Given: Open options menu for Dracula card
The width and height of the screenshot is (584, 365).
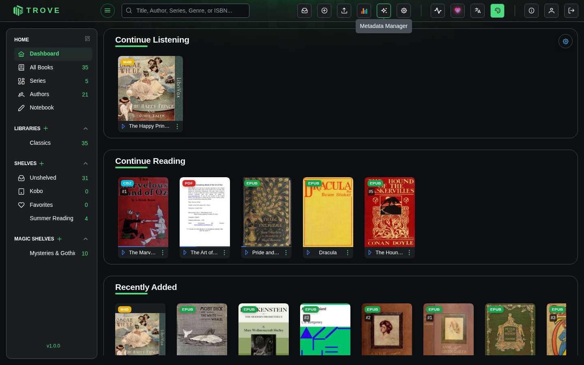Looking at the screenshot, I should tap(348, 253).
